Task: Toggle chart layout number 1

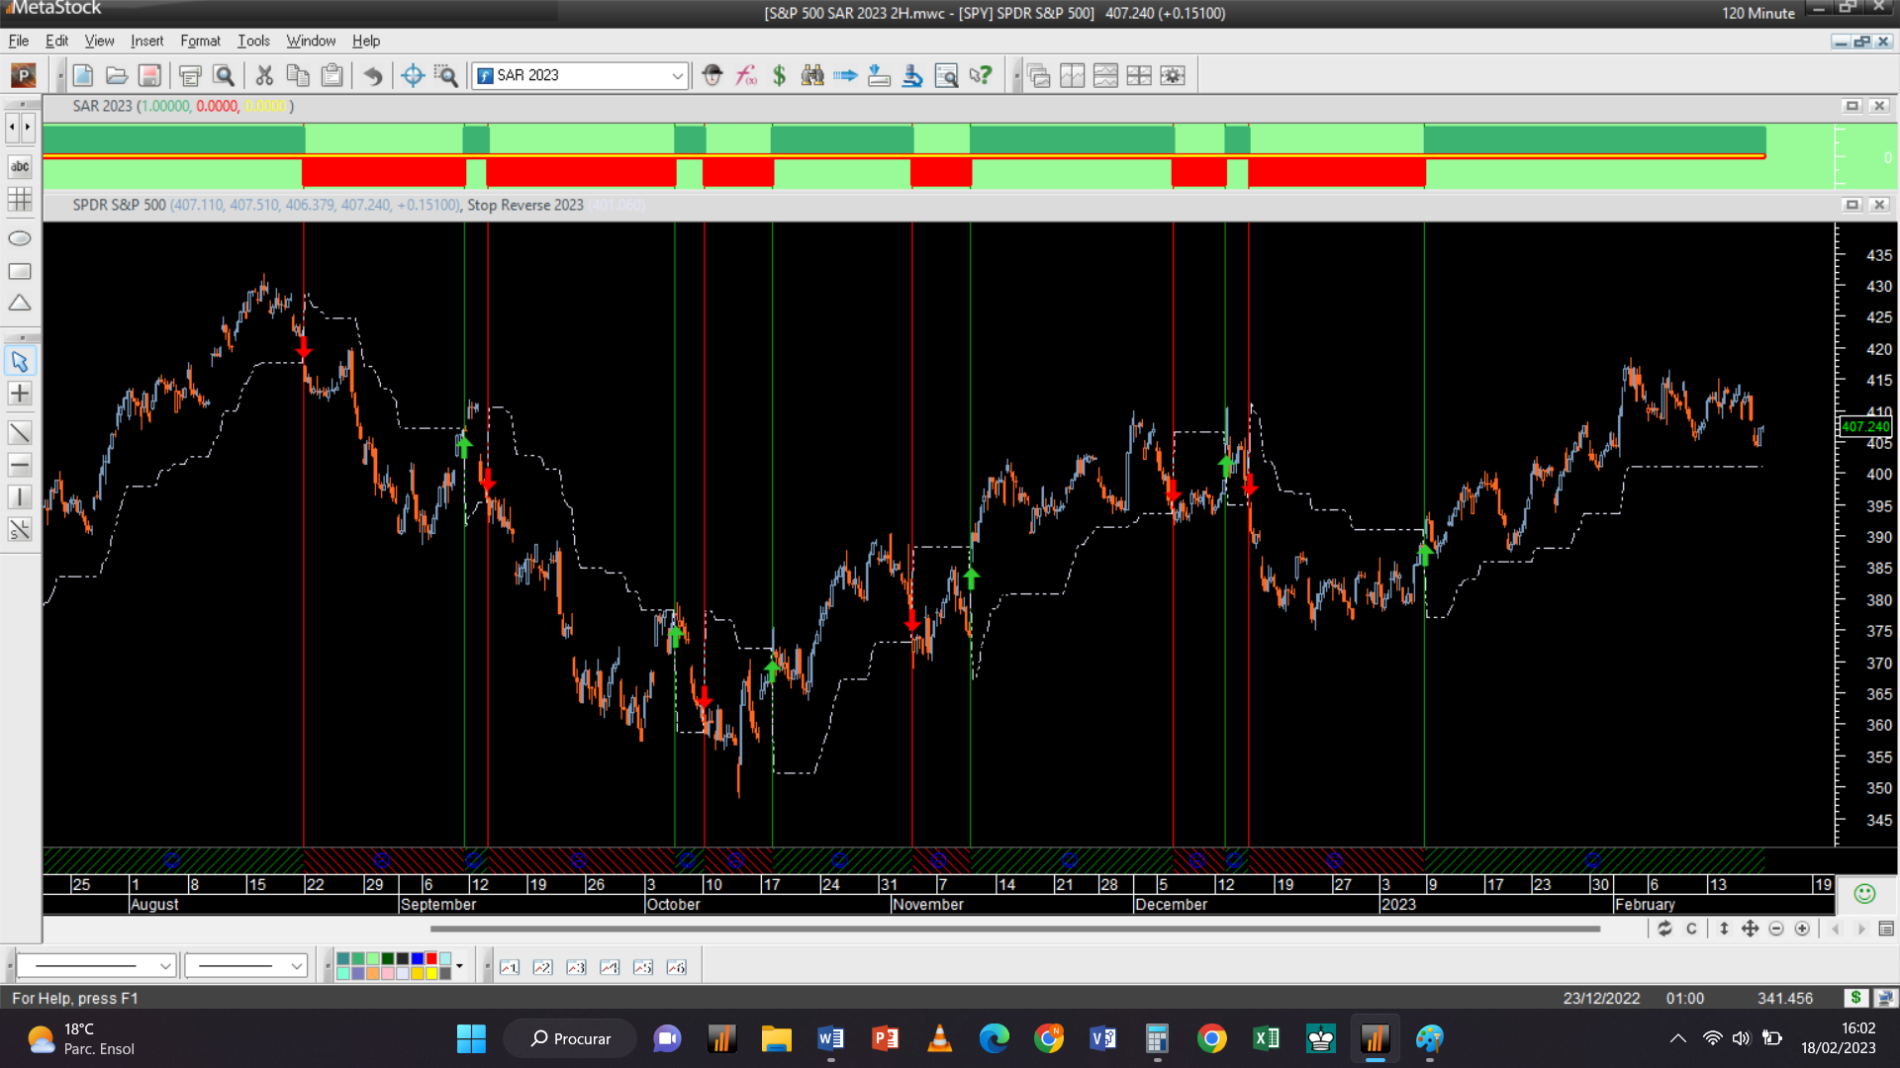Action: coord(510,967)
